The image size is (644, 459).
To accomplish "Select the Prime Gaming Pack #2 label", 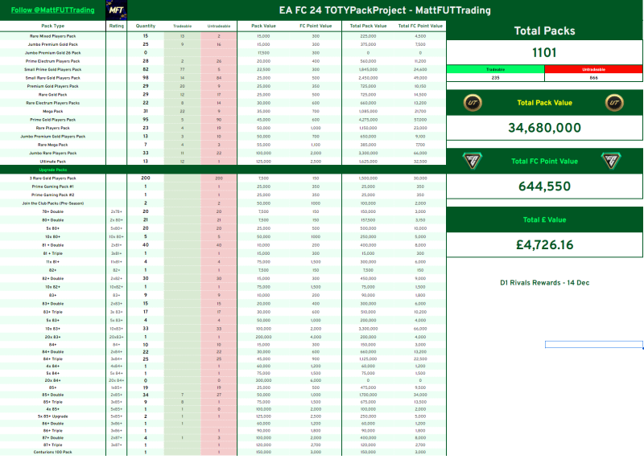I will (x=53, y=195).
